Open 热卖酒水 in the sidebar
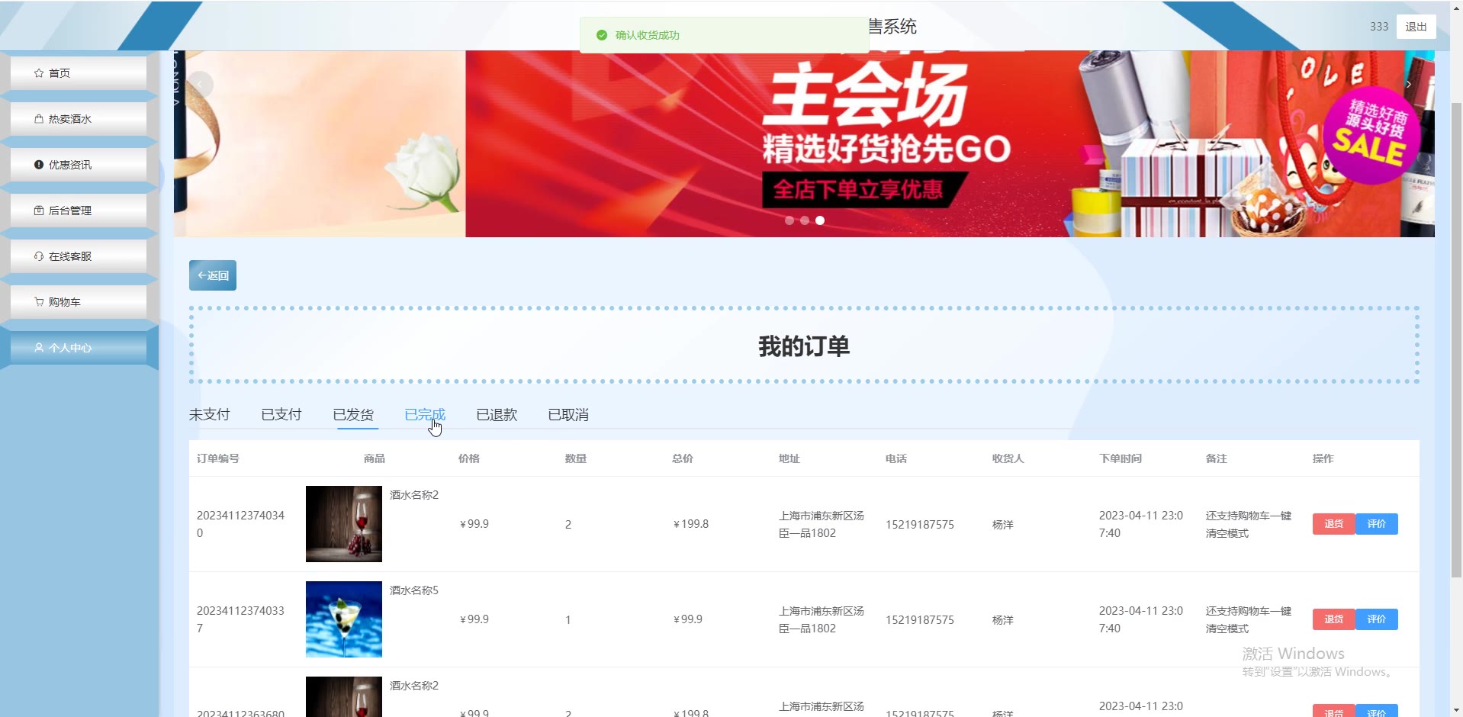Image resolution: width=1463 pixels, height=717 pixels. [x=79, y=119]
